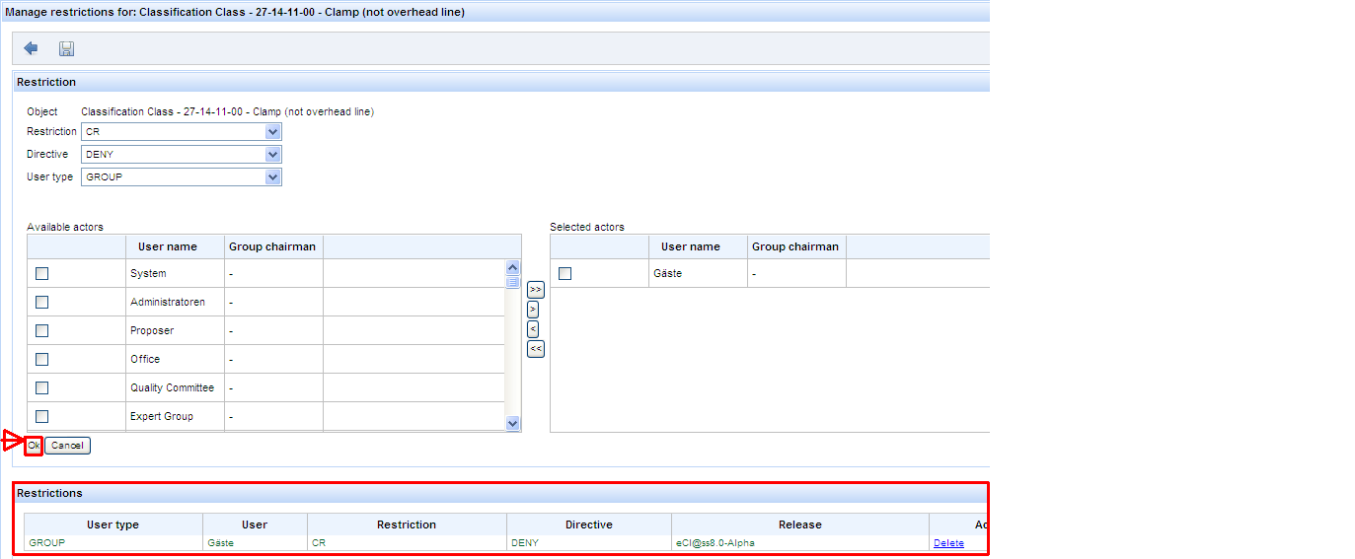Click the back arrow icon
This screenshot has height=559, width=1355.
click(x=31, y=48)
